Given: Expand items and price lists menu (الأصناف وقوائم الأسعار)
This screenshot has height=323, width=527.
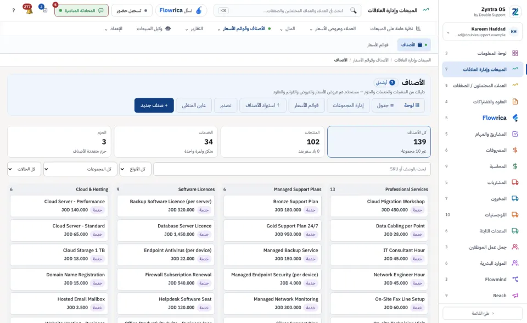Looking at the screenshot, I should (x=244, y=29).
